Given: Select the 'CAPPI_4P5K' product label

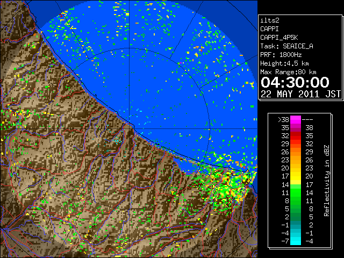Looking at the screenshot, I should click(279, 38).
